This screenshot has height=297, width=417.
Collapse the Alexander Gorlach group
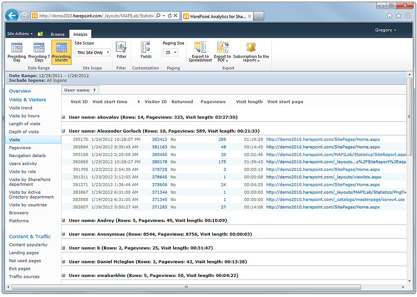[63, 131]
